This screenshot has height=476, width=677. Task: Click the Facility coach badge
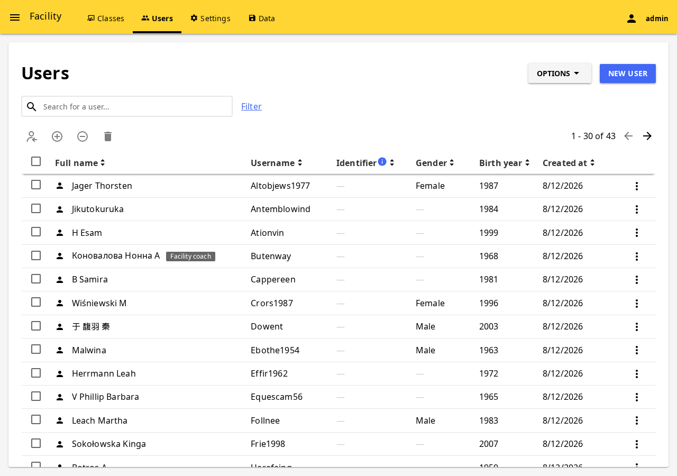(x=190, y=257)
